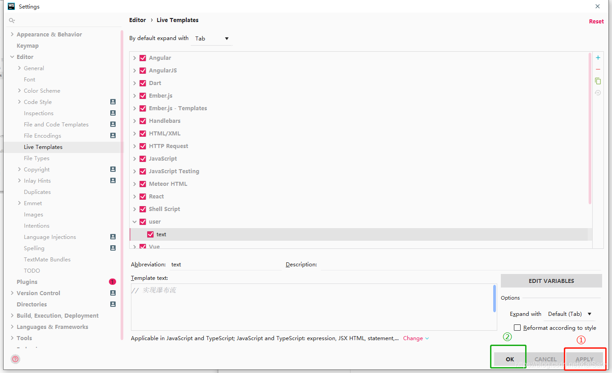The image size is (612, 373).
Task: Collapse the user template group
Action: (135, 222)
